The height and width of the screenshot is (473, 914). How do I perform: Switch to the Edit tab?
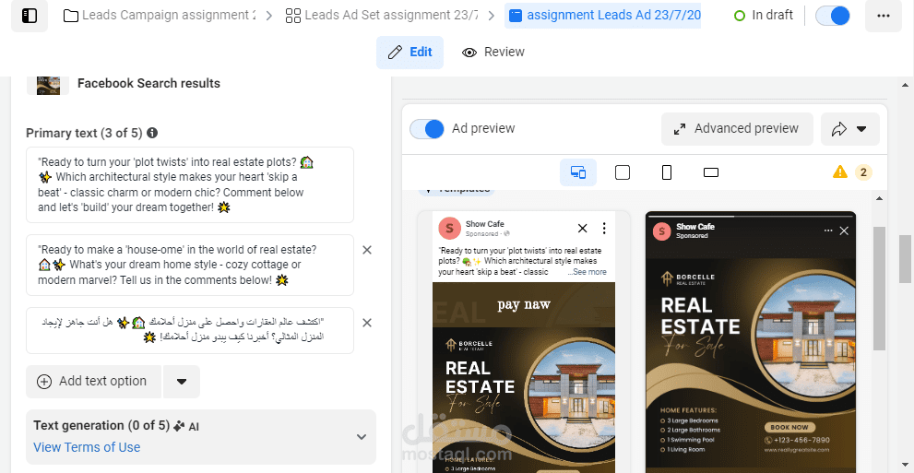pos(410,52)
